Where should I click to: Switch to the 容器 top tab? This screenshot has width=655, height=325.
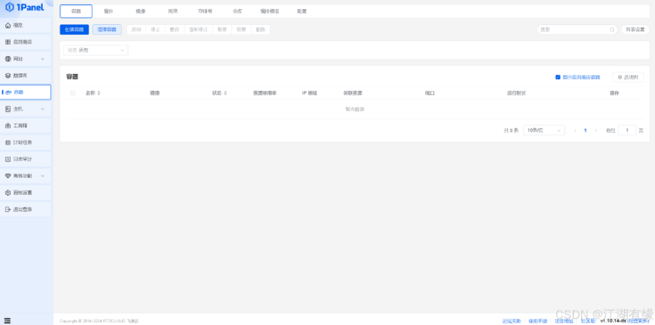click(76, 11)
